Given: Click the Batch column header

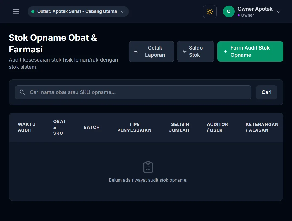Looking at the screenshot, I should tap(92, 127).
